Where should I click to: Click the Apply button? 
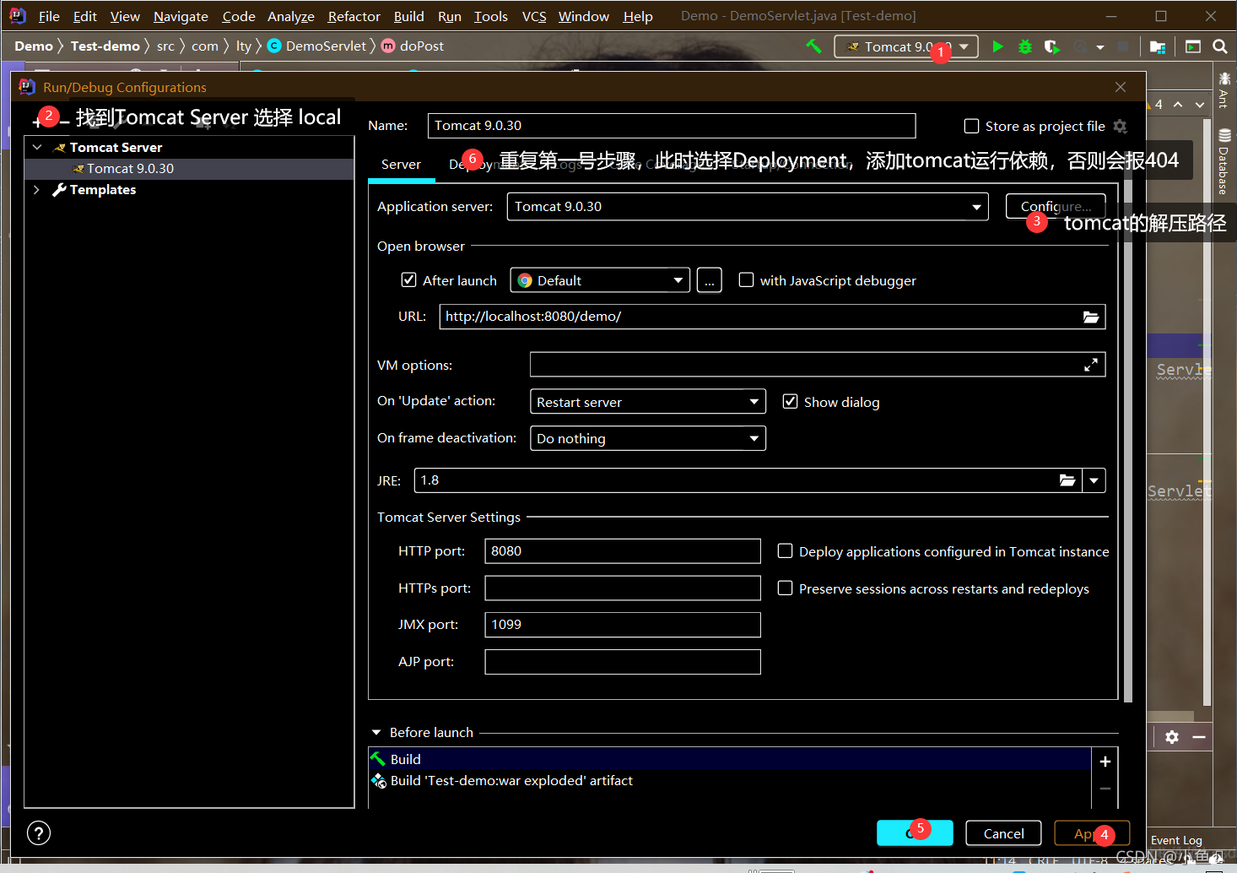tap(1092, 833)
